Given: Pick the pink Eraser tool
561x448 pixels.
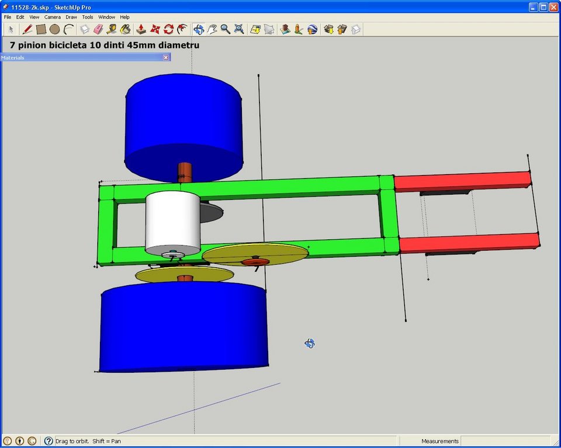Looking at the screenshot, I should click(x=98, y=29).
